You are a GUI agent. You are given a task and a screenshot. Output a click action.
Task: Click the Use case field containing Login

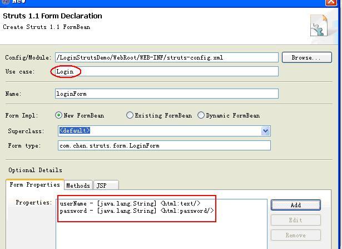point(167,71)
